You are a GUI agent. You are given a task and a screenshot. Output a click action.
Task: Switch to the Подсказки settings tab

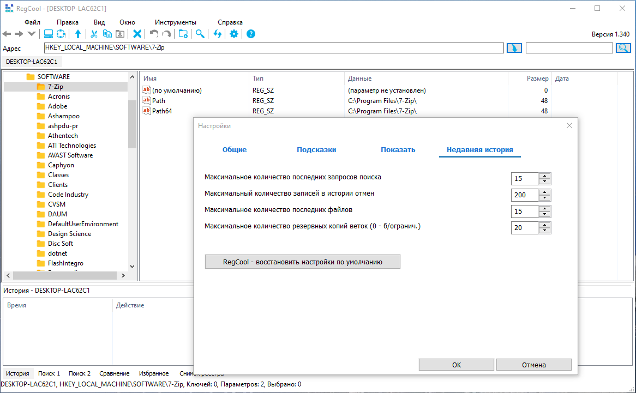coord(316,149)
